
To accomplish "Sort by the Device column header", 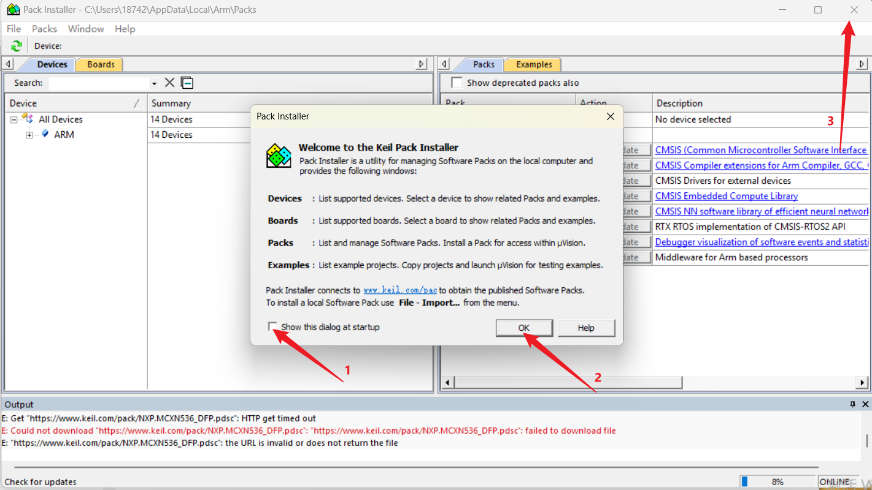I will [76, 103].
